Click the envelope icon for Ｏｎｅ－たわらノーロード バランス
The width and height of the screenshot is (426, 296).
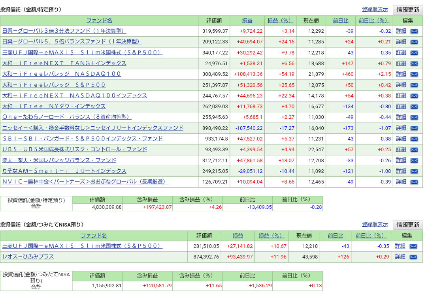click(414, 117)
